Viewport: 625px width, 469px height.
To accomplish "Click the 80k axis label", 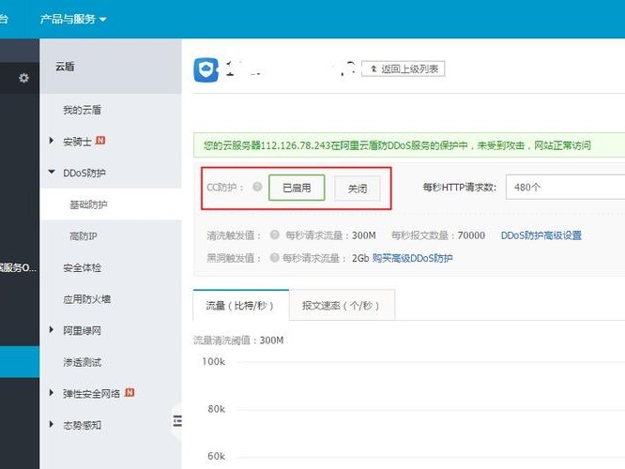I will pos(217,409).
